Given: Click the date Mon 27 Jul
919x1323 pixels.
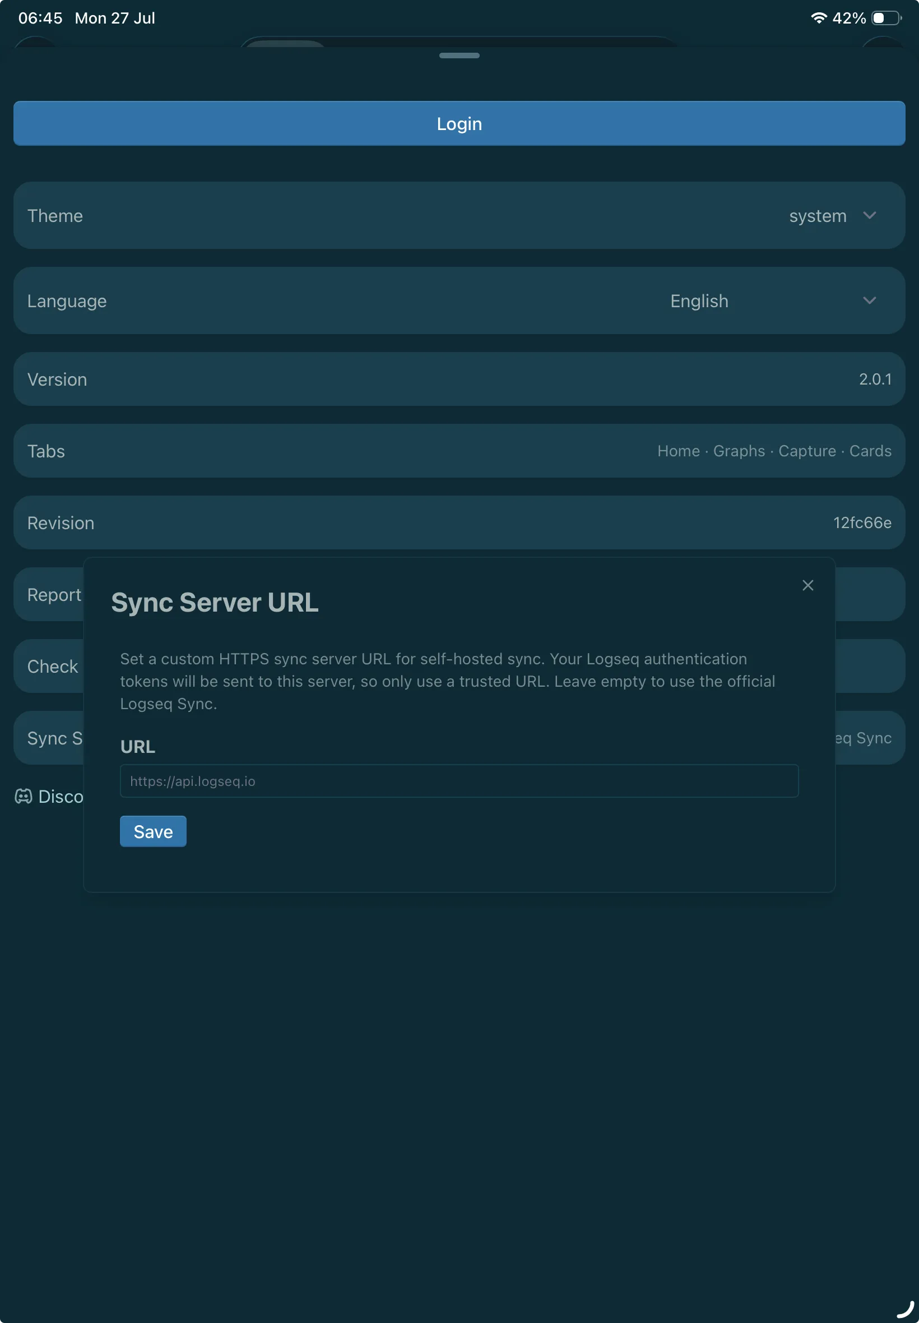Looking at the screenshot, I should (x=115, y=18).
